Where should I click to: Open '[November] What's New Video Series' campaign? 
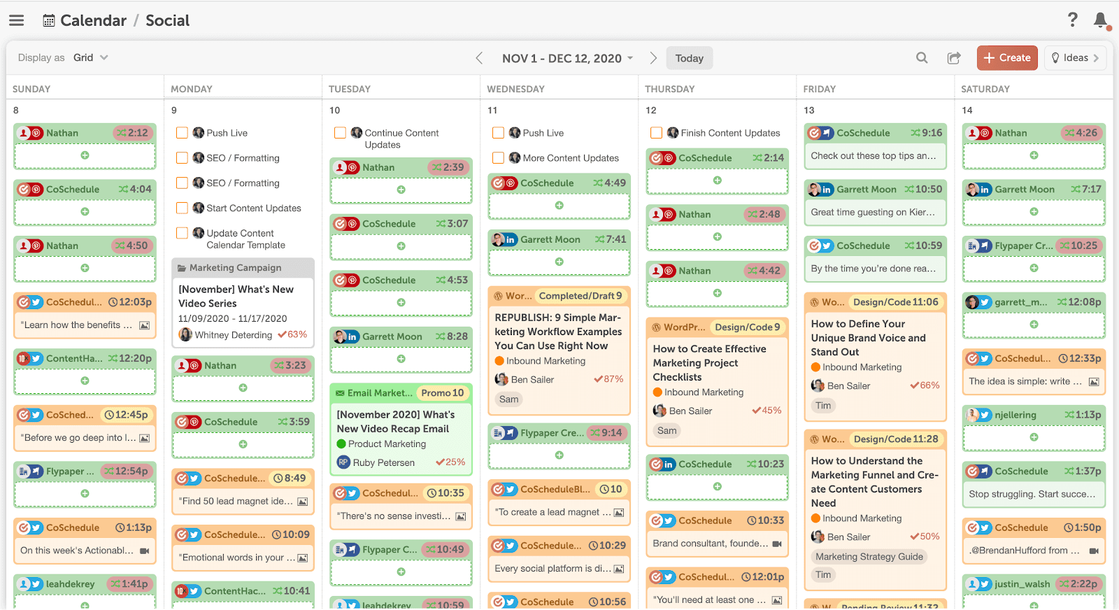pos(236,297)
